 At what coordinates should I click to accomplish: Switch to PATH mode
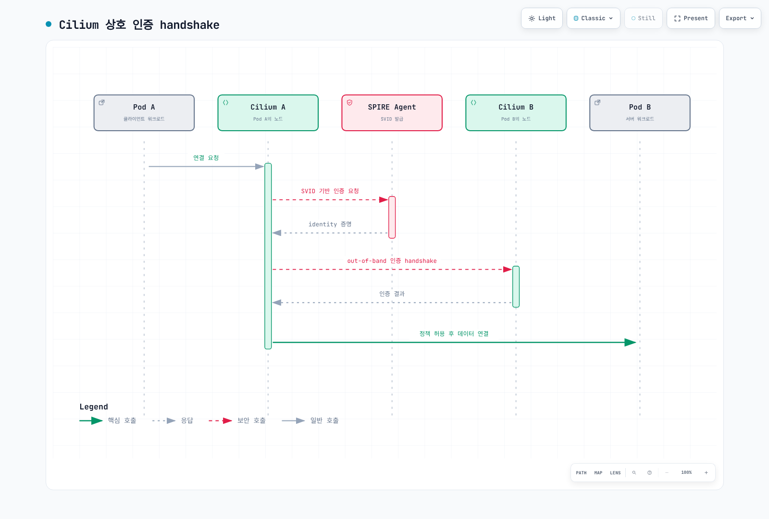point(581,473)
